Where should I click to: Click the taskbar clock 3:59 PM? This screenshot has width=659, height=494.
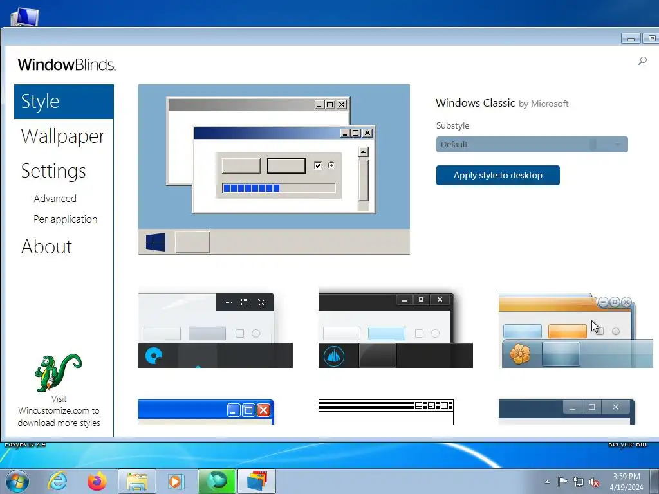point(626,477)
